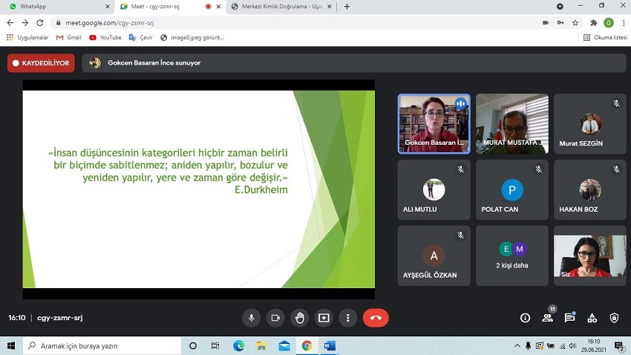Open the three-dot more options menu
Screen dimensions: 631x355
tap(347, 318)
